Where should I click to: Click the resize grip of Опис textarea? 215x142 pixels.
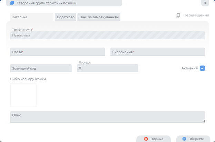203,121
